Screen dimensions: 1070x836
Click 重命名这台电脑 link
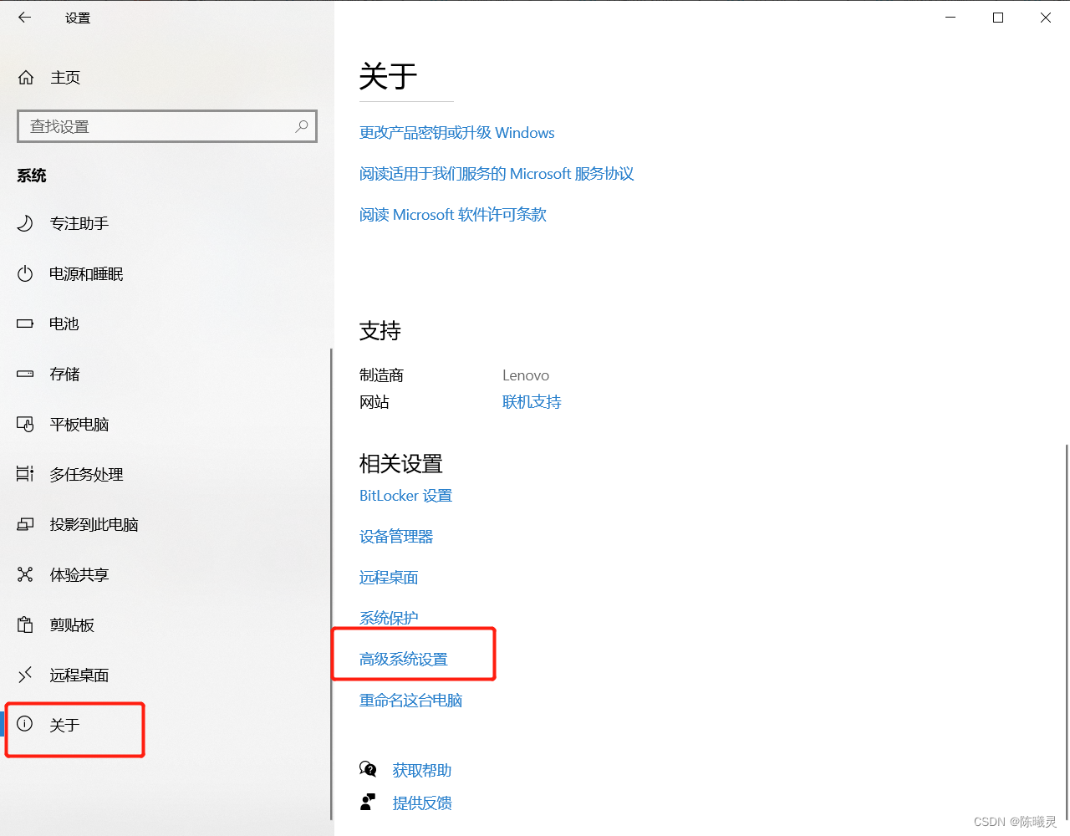(x=411, y=701)
